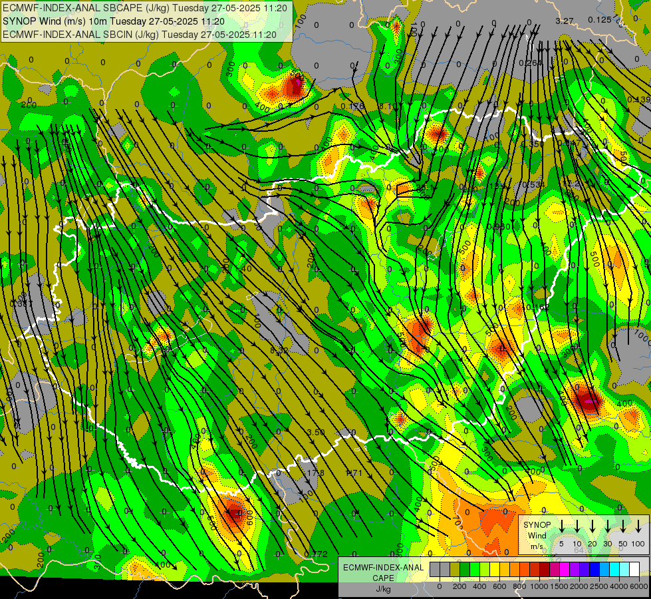Click the 800 tick label on CAPE scale
651x599 pixels.
click(x=519, y=586)
